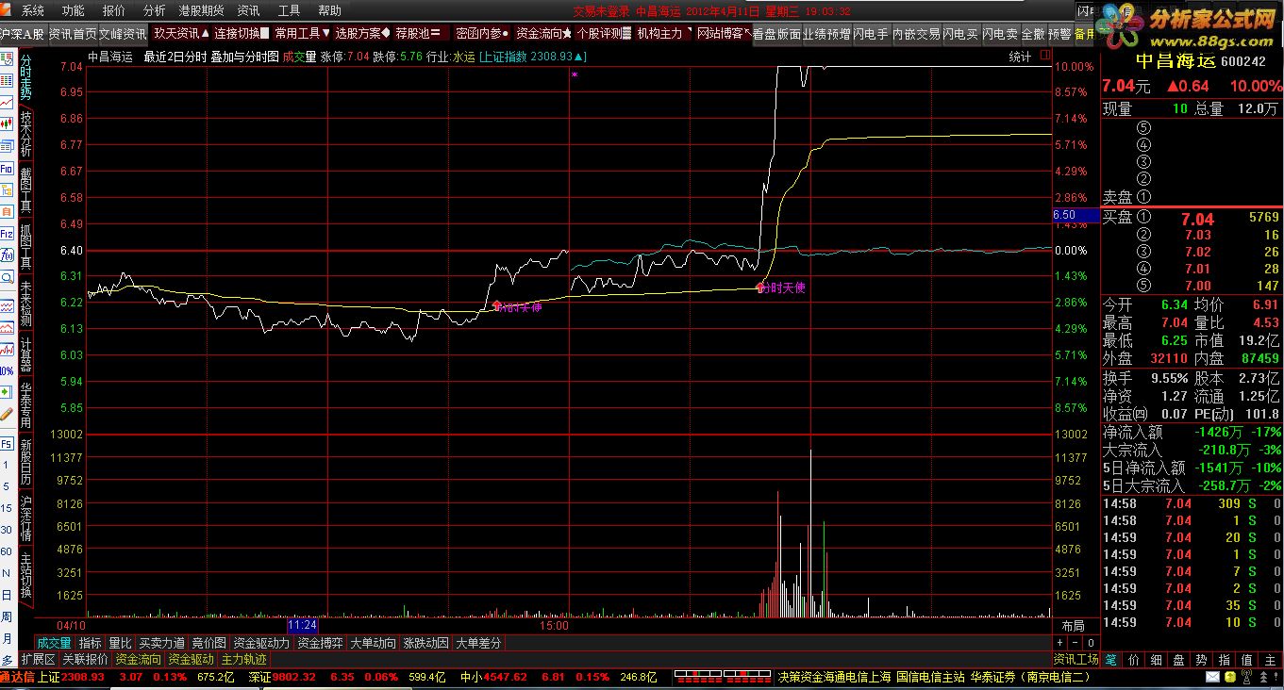Click the 闪电手 button

tap(872, 34)
